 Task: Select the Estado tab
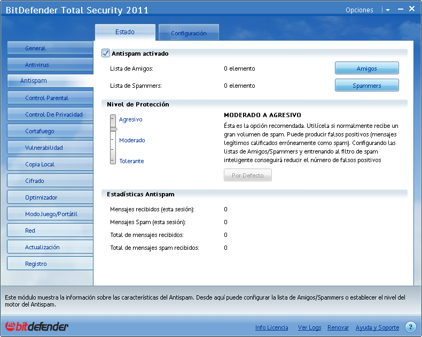[125, 32]
